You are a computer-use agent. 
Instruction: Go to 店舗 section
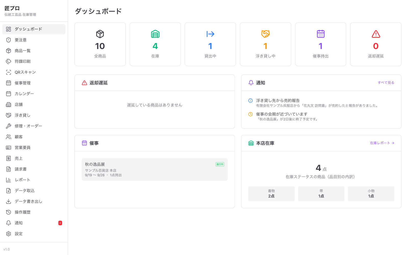(x=34, y=105)
